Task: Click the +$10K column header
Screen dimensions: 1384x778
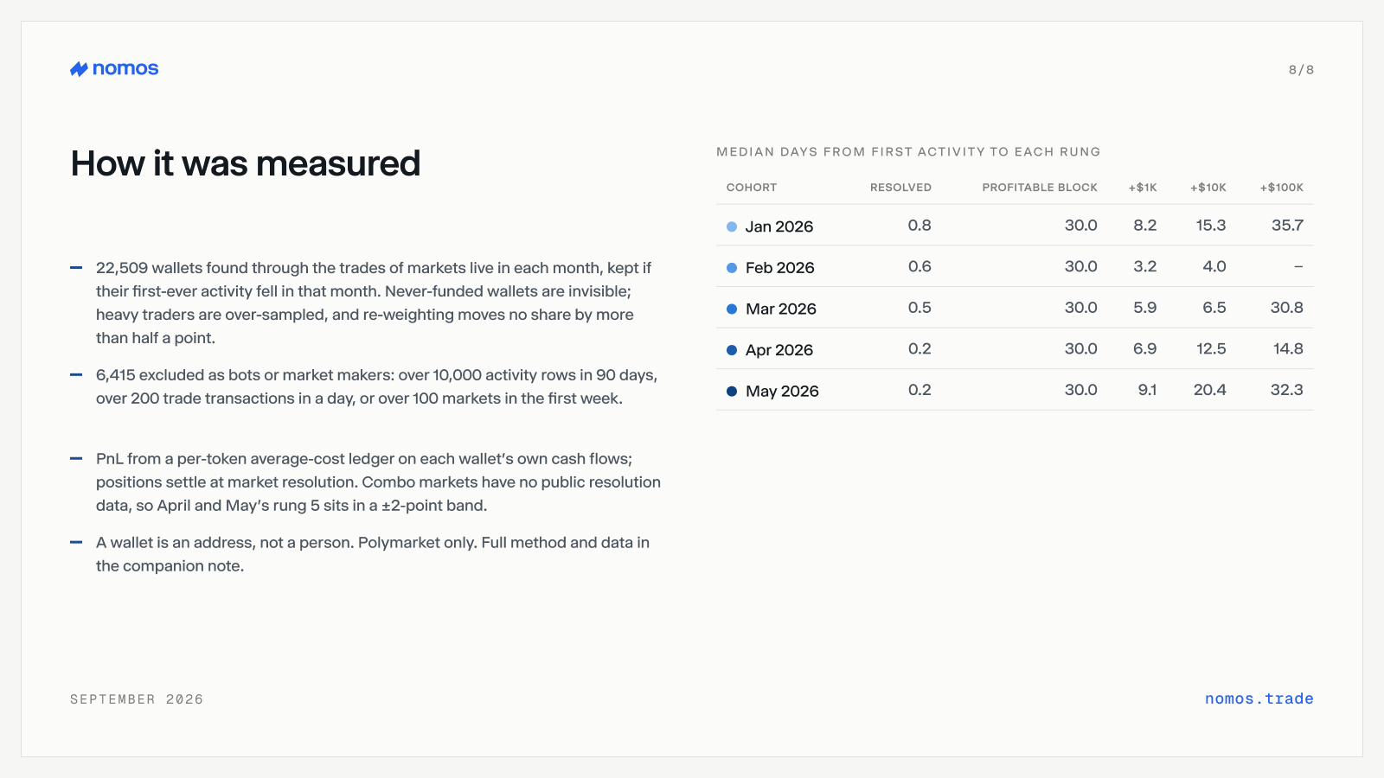Action: [1208, 188]
